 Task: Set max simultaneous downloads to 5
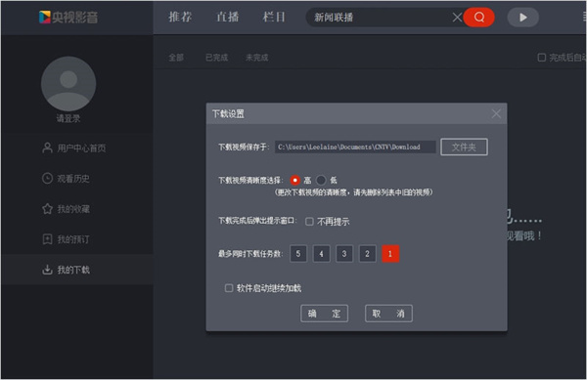[x=298, y=254]
